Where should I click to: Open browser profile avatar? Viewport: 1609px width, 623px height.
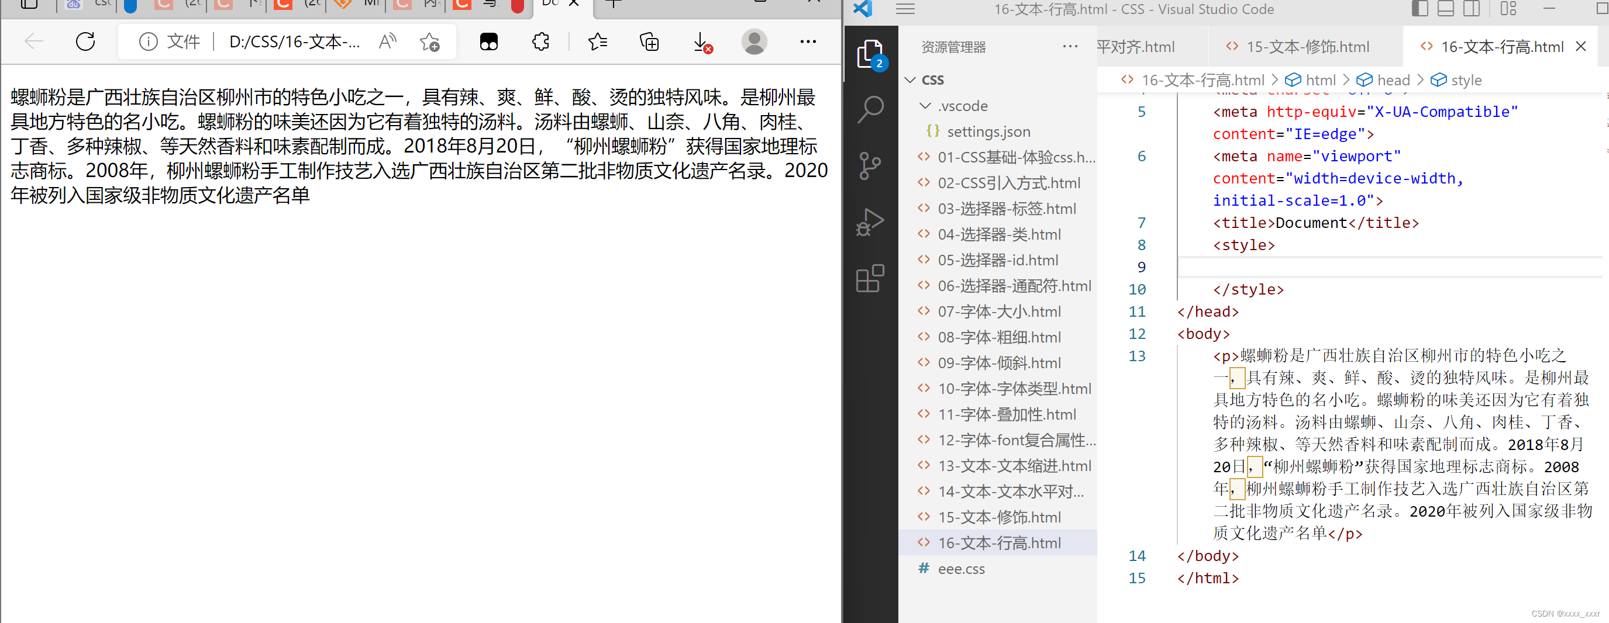click(x=754, y=42)
